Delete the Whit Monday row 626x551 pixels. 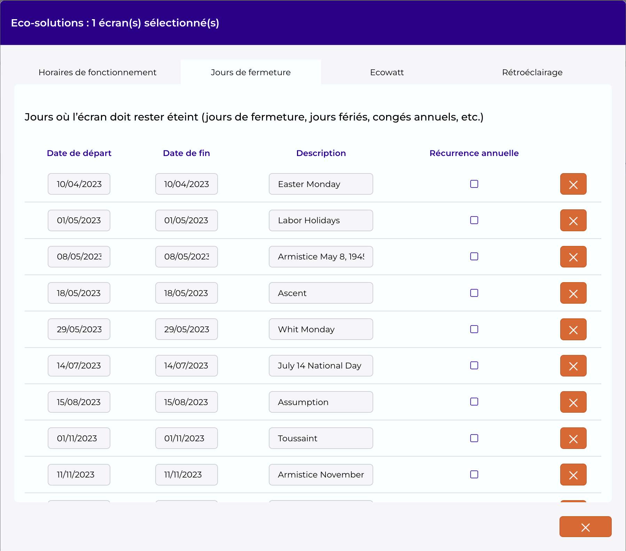point(573,329)
